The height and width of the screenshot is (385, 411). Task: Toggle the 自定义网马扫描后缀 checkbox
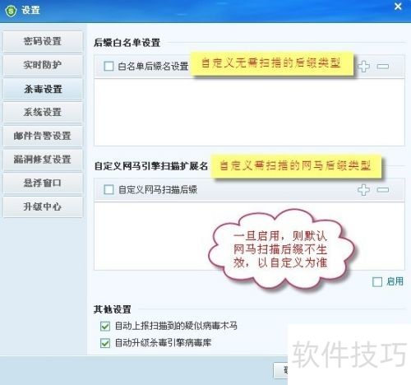109,189
